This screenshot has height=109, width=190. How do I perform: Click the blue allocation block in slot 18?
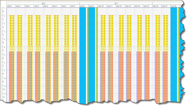tap(174, 54)
